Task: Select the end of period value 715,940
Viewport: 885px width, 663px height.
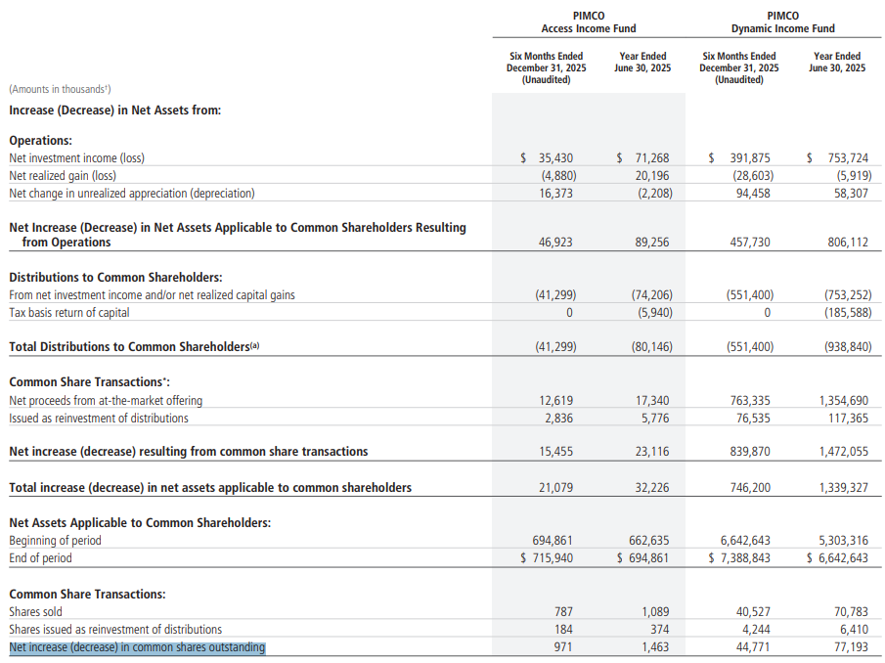Action: coord(552,558)
